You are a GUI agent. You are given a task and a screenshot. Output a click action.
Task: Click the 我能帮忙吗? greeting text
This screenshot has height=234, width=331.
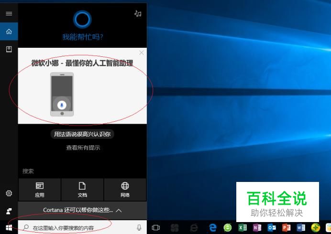(x=83, y=37)
